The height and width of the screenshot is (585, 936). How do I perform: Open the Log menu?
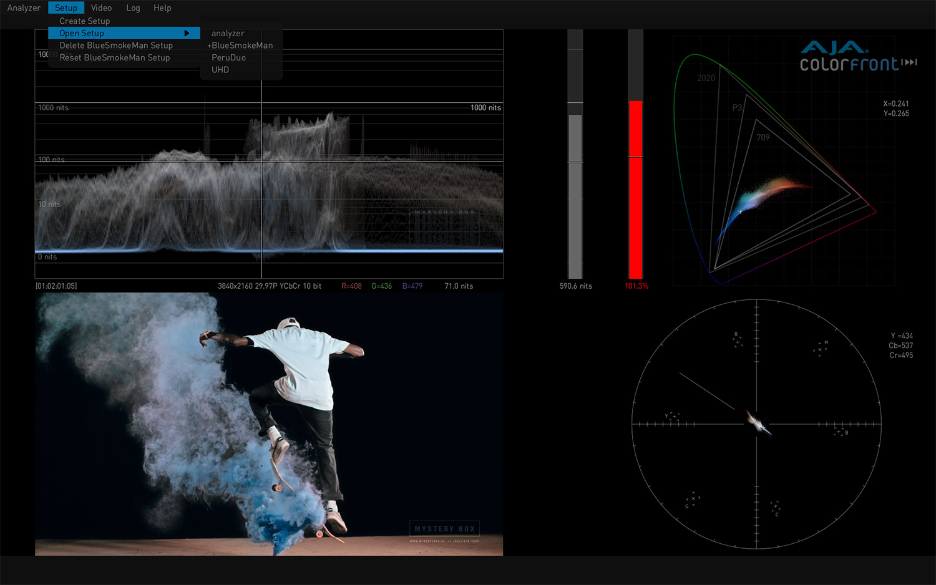(x=133, y=8)
